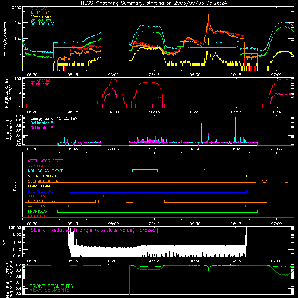Click the 06:00 tick under the particle rates plot
The height and width of the screenshot is (298, 298).
[114, 112]
